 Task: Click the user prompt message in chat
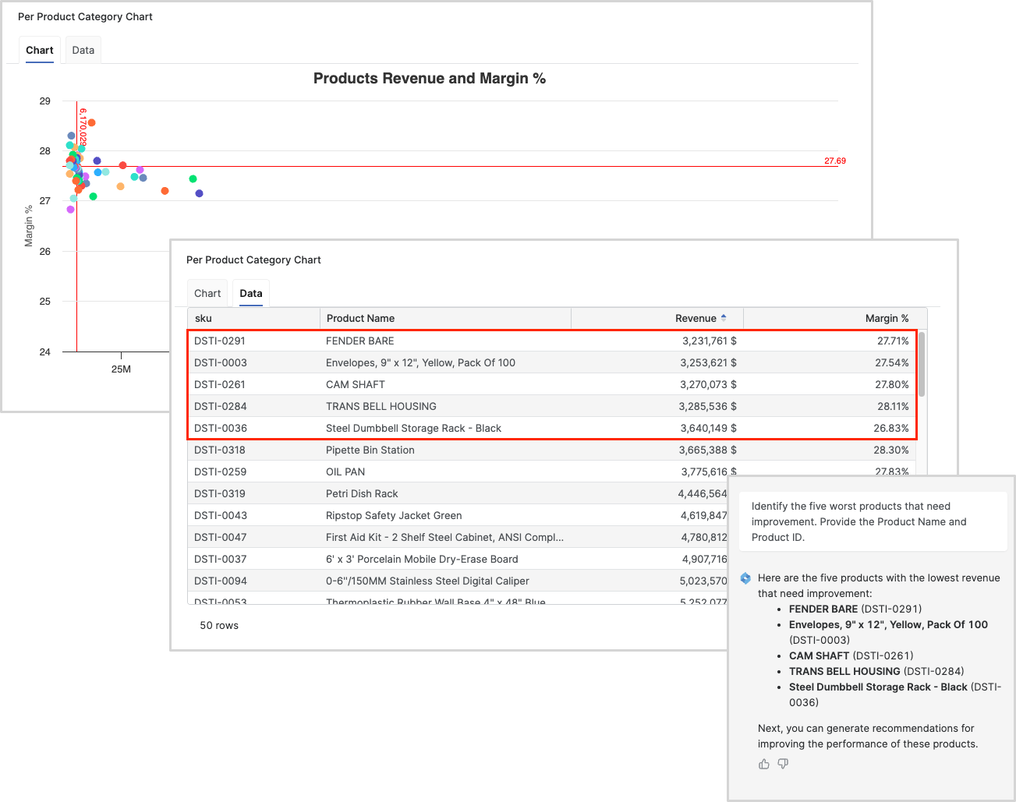867,521
